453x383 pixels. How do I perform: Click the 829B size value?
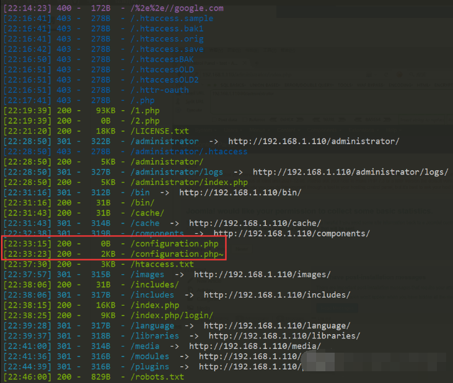[x=100, y=377]
